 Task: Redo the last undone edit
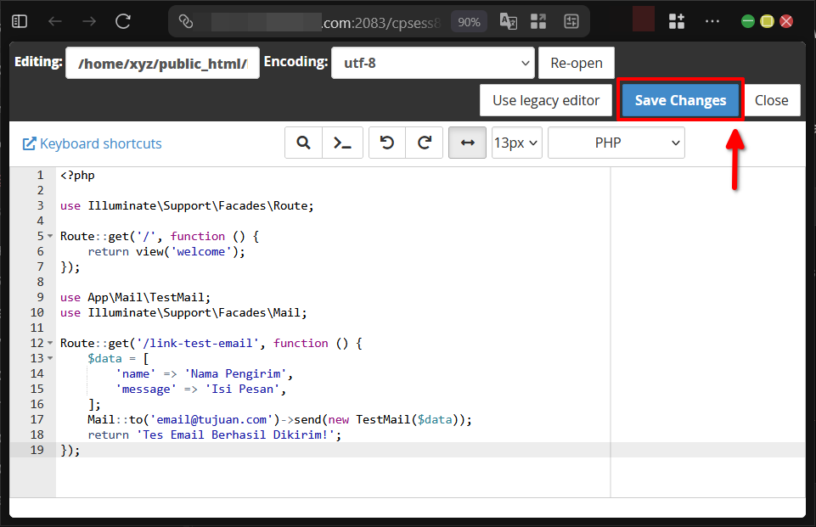coord(425,143)
